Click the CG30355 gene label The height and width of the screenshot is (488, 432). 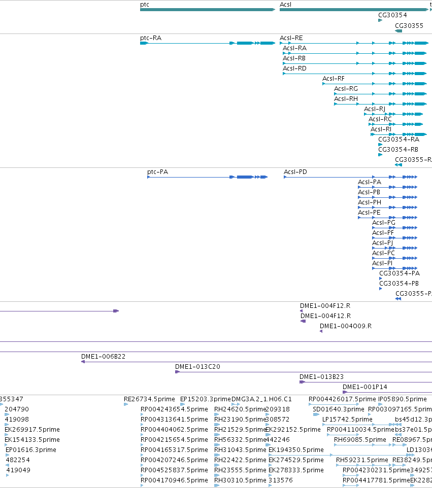[x=409, y=25]
